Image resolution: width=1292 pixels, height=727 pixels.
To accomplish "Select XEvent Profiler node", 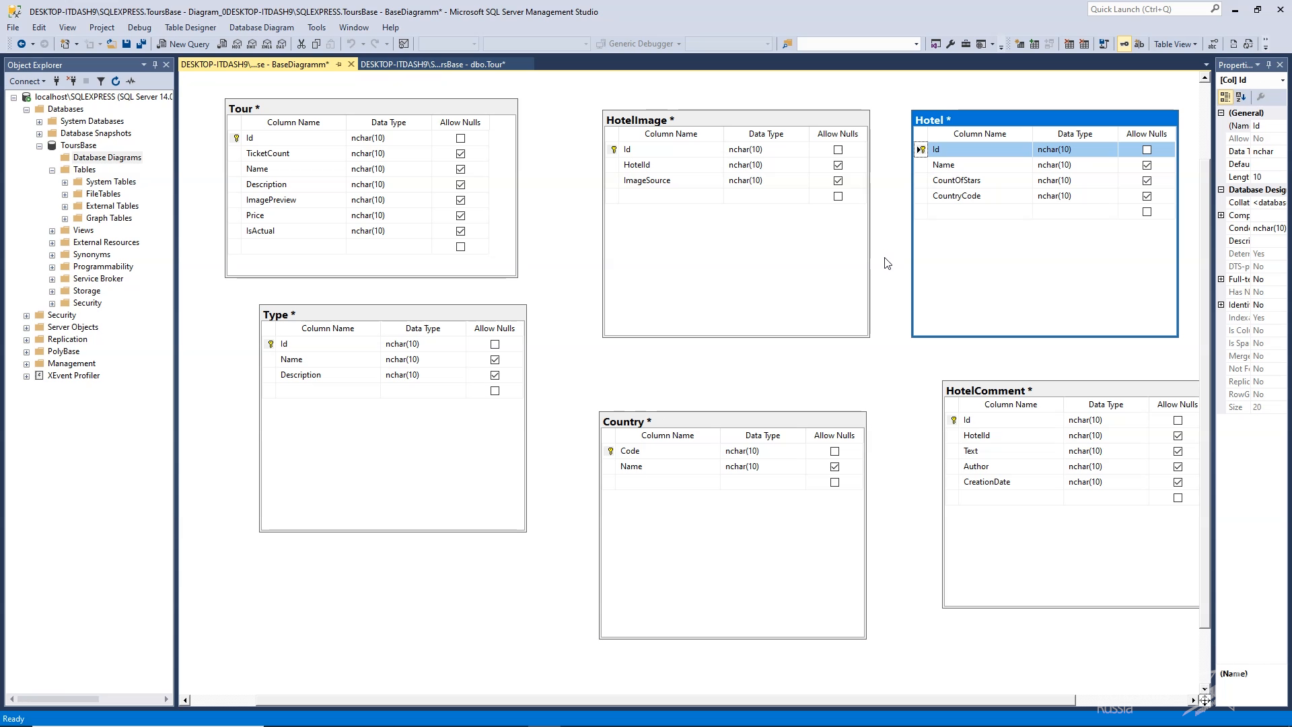I will [73, 376].
